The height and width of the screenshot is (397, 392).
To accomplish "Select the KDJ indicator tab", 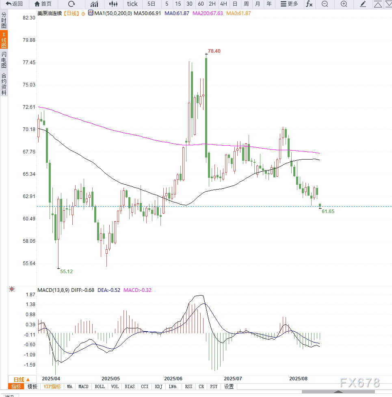I will [159, 386].
